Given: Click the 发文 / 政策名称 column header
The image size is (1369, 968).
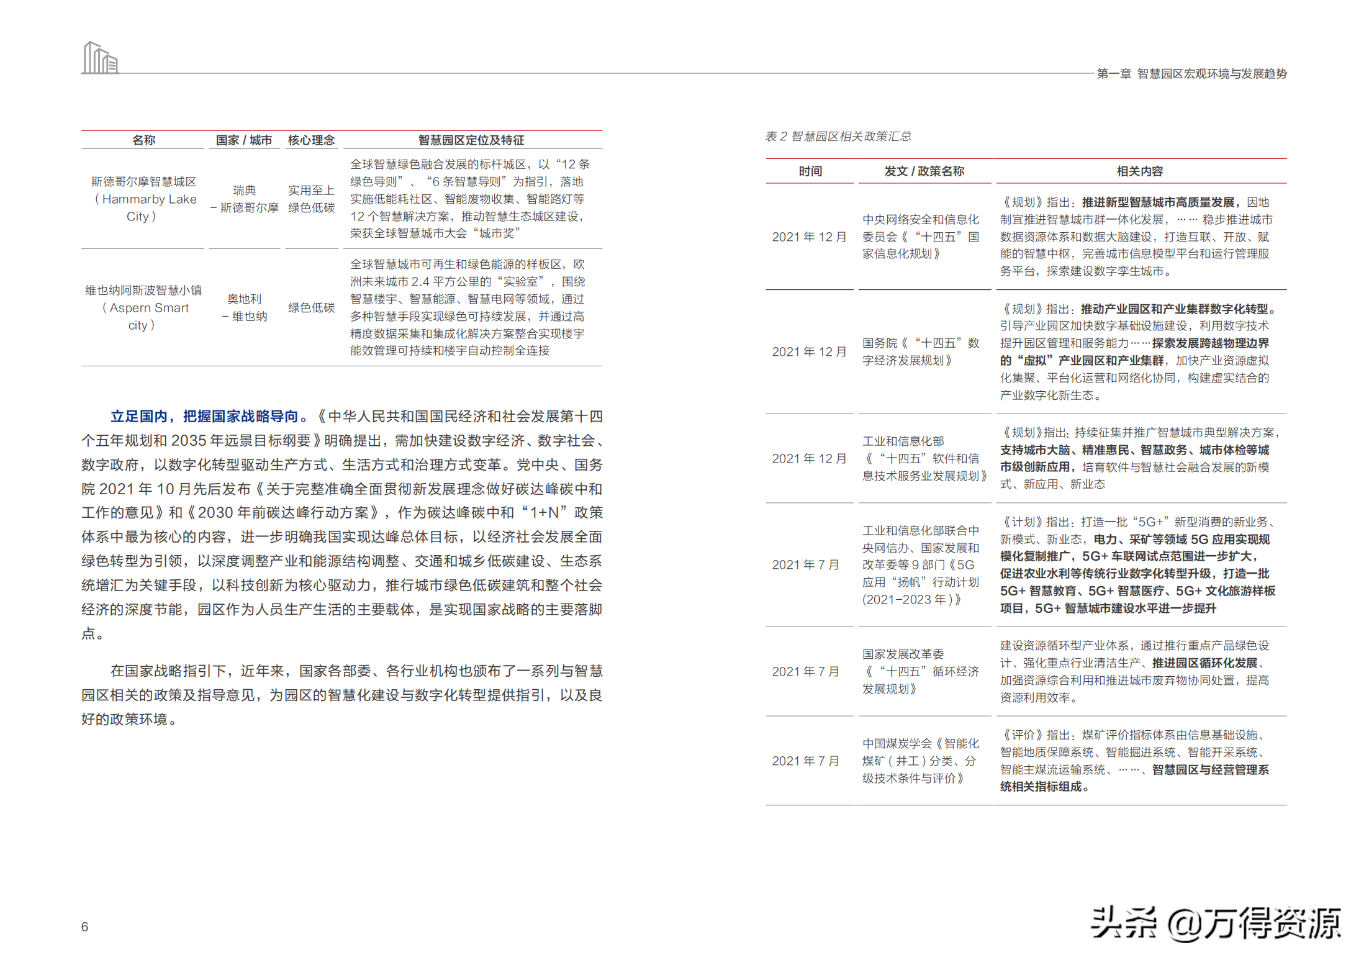Looking at the screenshot, I should [x=924, y=171].
